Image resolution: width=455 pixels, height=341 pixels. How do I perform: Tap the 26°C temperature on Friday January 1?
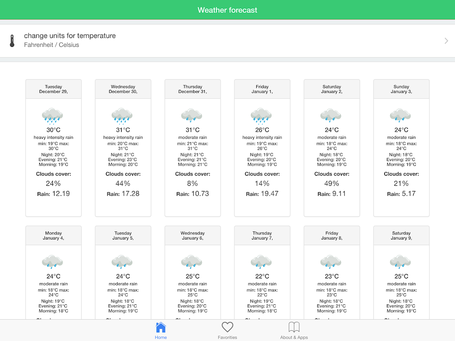262,130
